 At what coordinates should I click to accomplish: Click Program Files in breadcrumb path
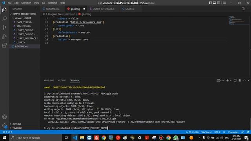pyautogui.click(x=55, y=14)
